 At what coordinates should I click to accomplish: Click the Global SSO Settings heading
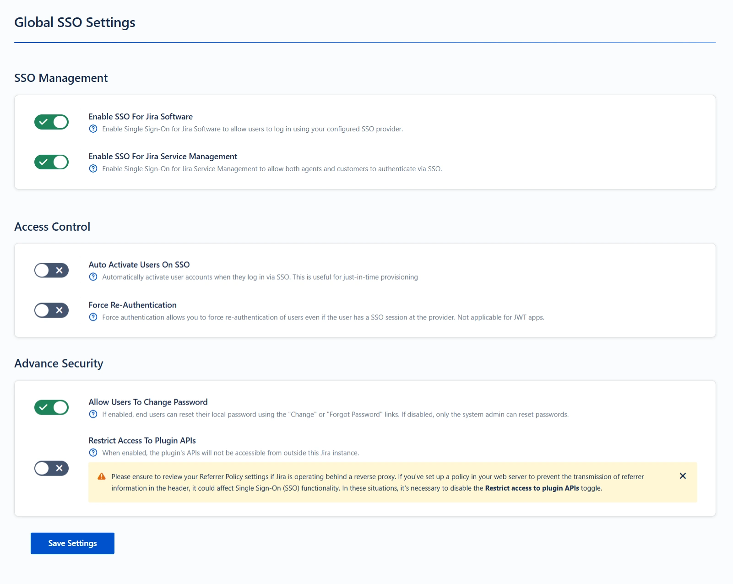pyautogui.click(x=75, y=22)
